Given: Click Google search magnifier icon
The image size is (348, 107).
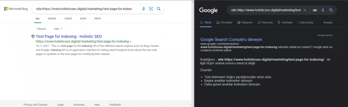Looking at the screenshot, I should [x=331, y=10].
